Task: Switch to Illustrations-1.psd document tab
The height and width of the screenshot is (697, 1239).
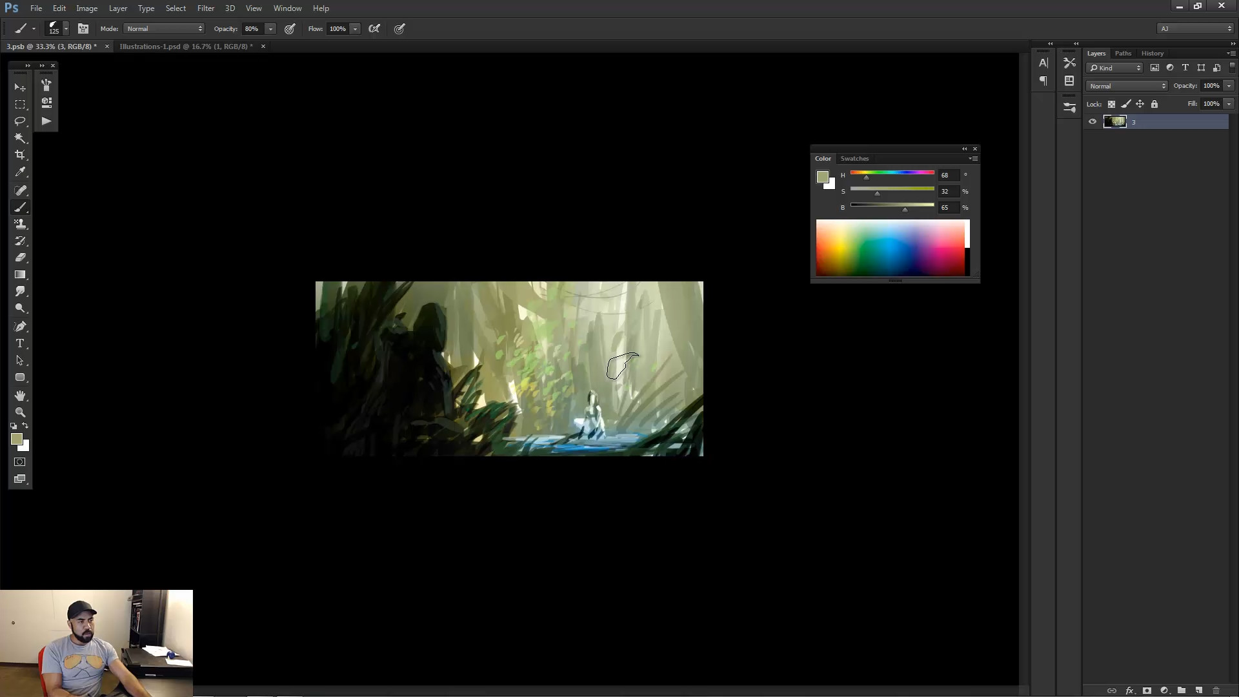Action: [x=186, y=46]
